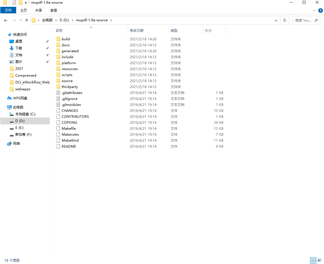Select 文档 in quick access

tap(19, 55)
